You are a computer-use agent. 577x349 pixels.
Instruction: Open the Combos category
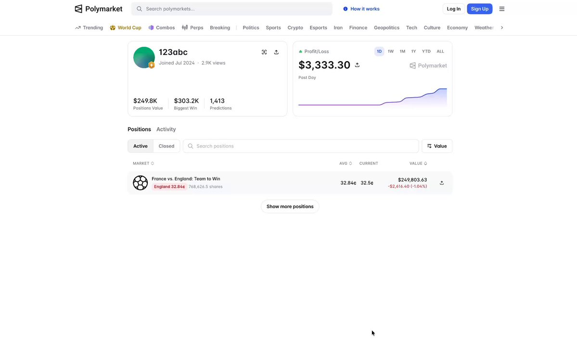pyautogui.click(x=162, y=27)
